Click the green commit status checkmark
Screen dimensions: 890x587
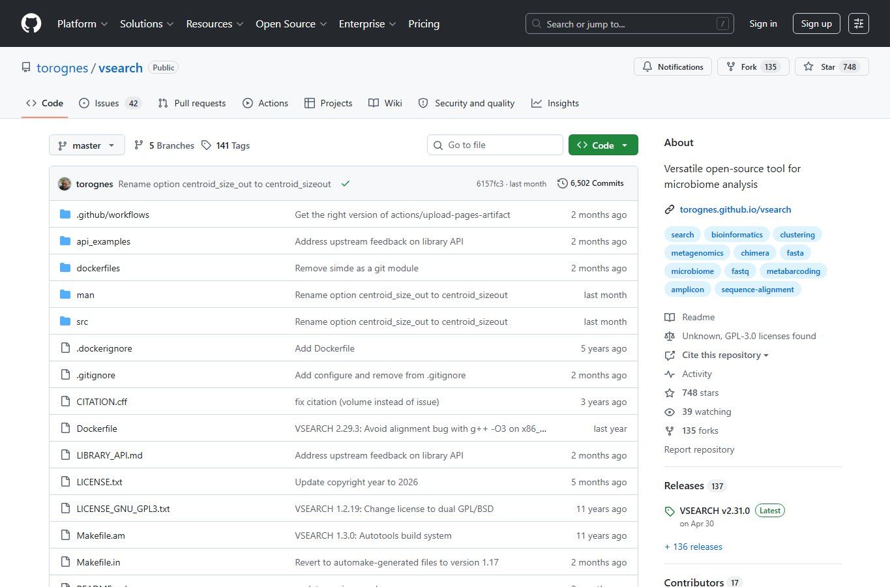click(346, 184)
